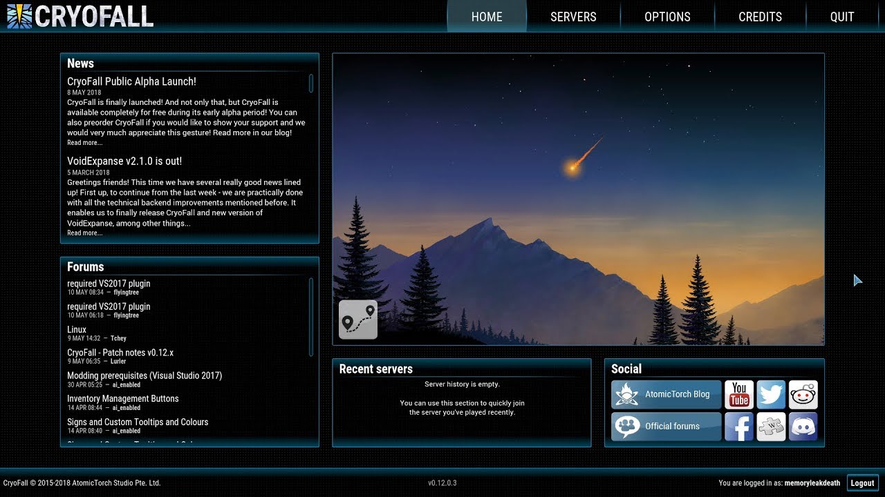Open the Facebook social icon

[739, 427]
